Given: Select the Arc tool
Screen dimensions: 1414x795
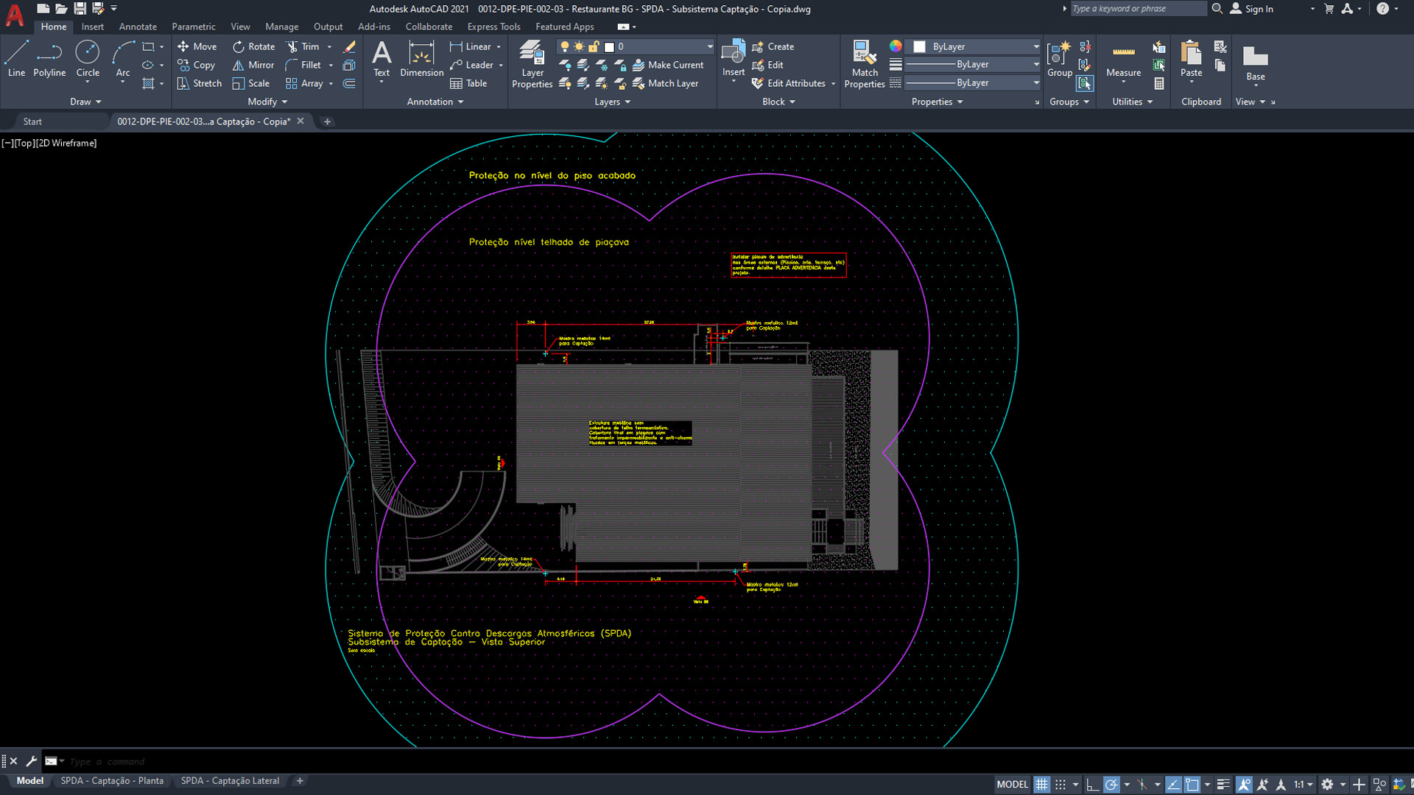Looking at the screenshot, I should point(123,59).
